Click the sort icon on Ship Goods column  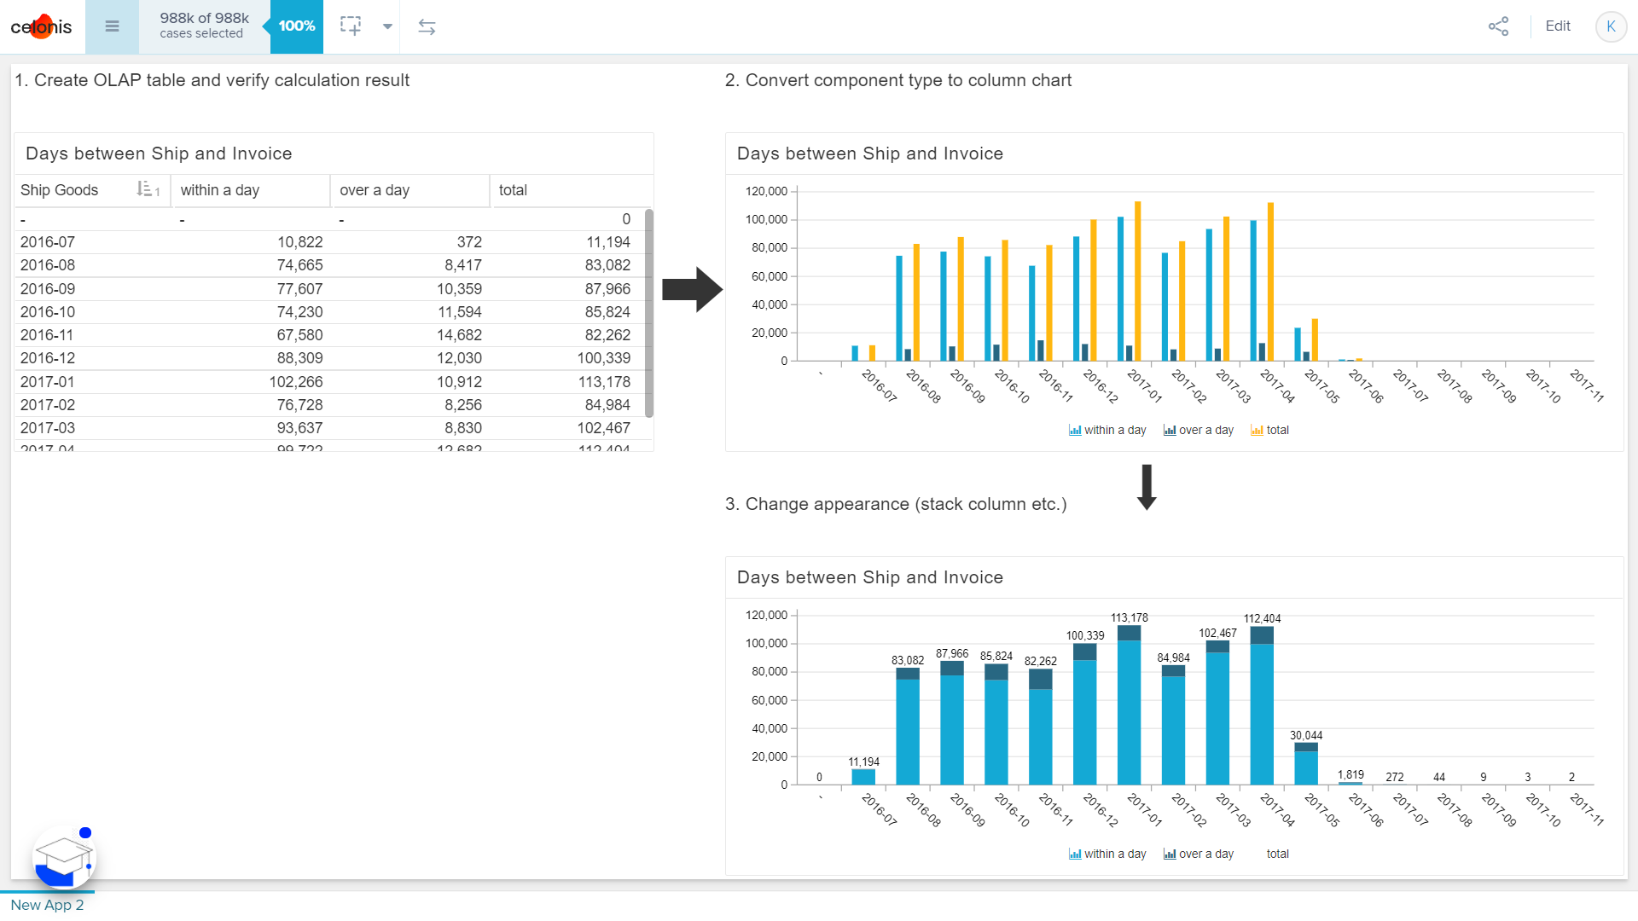coord(147,189)
